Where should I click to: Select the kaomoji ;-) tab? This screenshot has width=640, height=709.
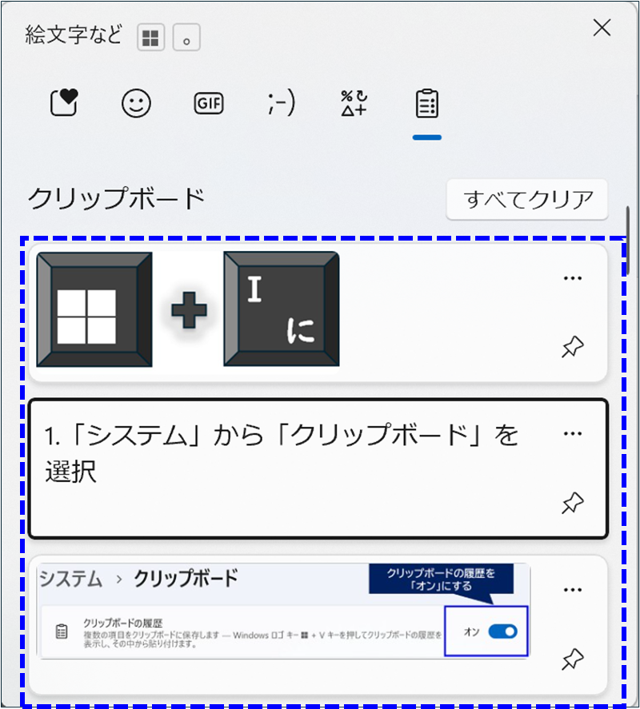281,104
